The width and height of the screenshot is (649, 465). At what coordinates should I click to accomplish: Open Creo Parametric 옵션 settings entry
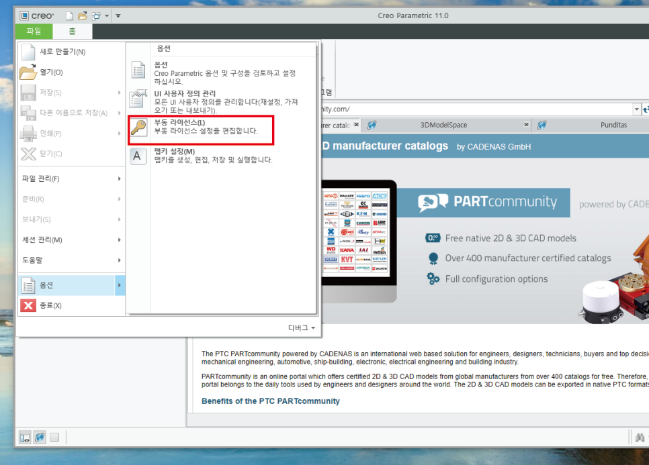[x=222, y=72]
